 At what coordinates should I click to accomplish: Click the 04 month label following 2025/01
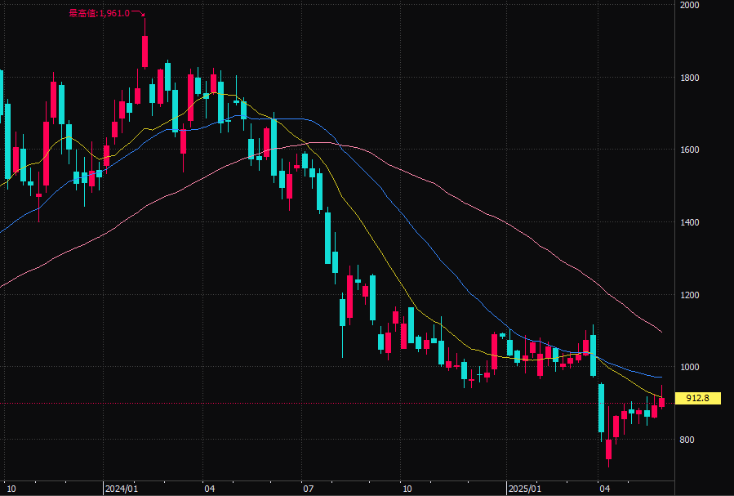click(x=605, y=489)
